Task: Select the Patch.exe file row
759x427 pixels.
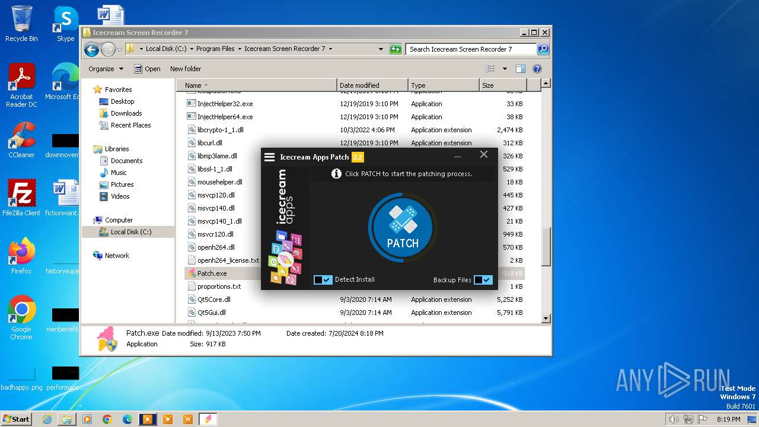Action: (x=355, y=273)
